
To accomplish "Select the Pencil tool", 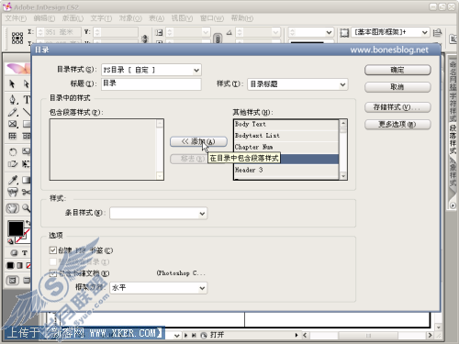I will (13, 112).
